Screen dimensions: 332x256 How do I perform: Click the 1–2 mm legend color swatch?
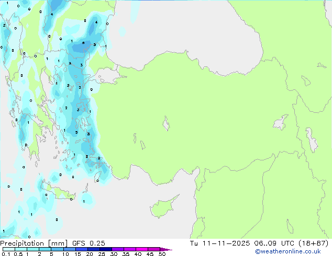[33, 249]
